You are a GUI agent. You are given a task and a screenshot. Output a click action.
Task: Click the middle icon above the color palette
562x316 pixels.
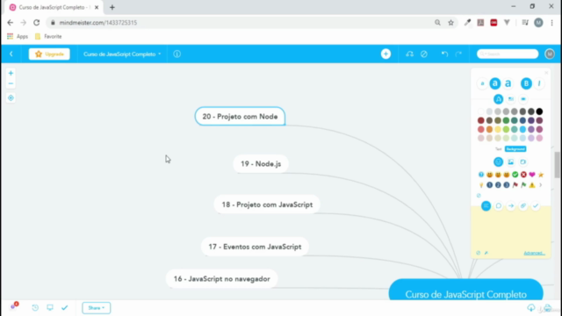(x=511, y=99)
